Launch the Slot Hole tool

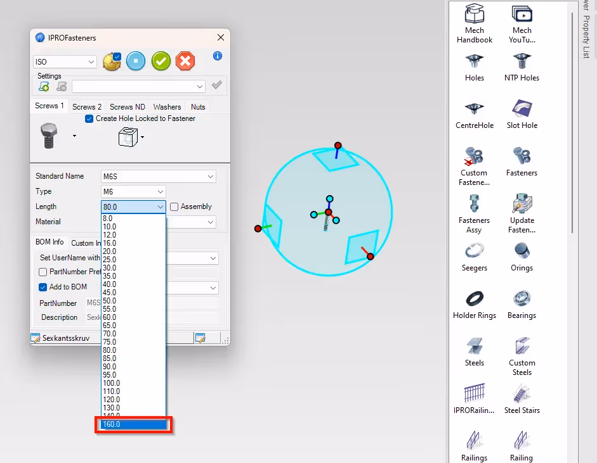[x=522, y=114]
